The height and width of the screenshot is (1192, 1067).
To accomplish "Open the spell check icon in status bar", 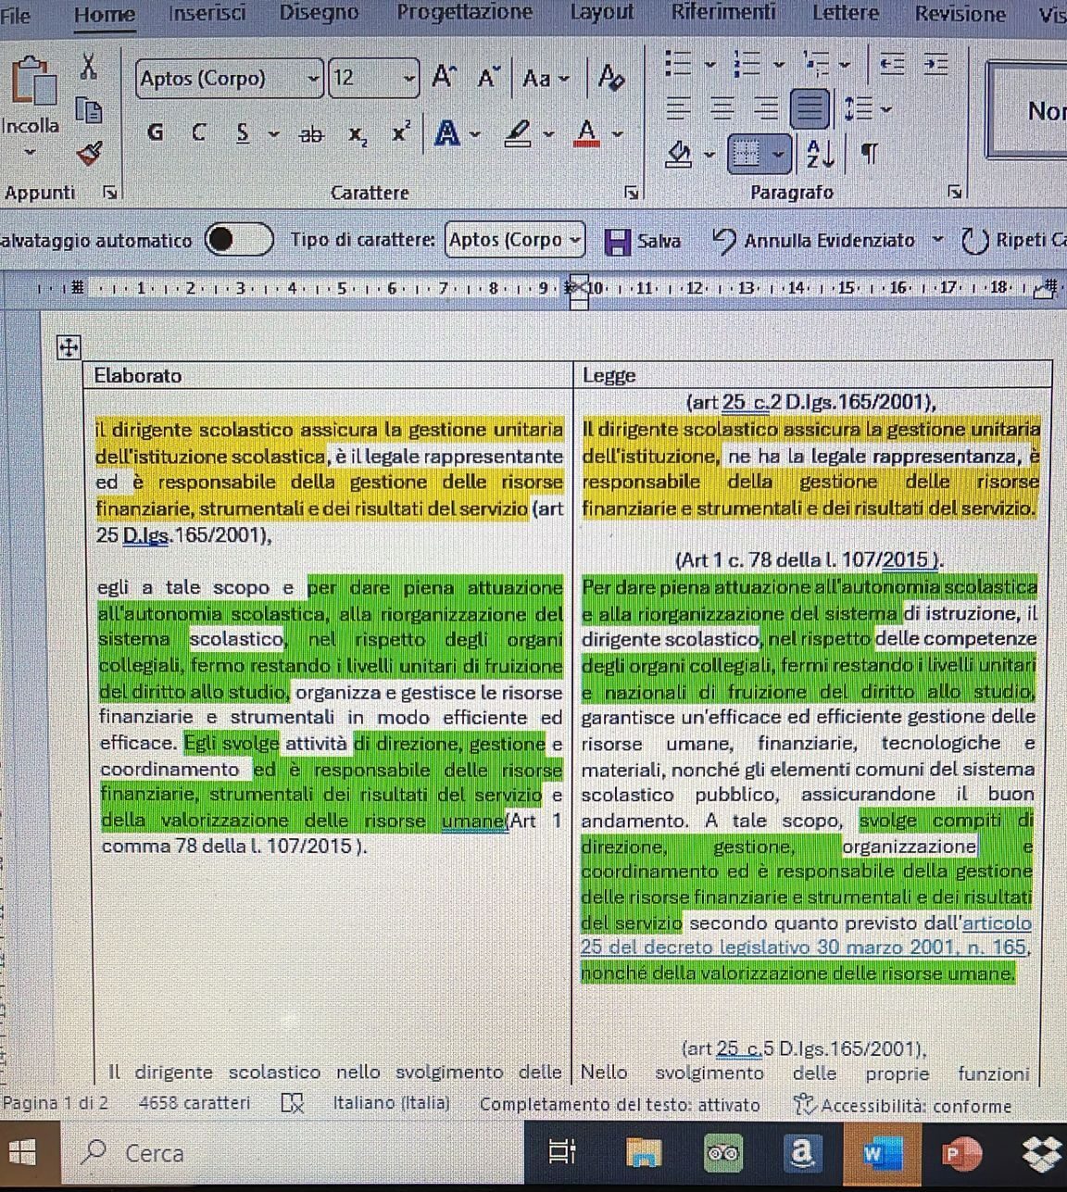I will click(292, 1104).
